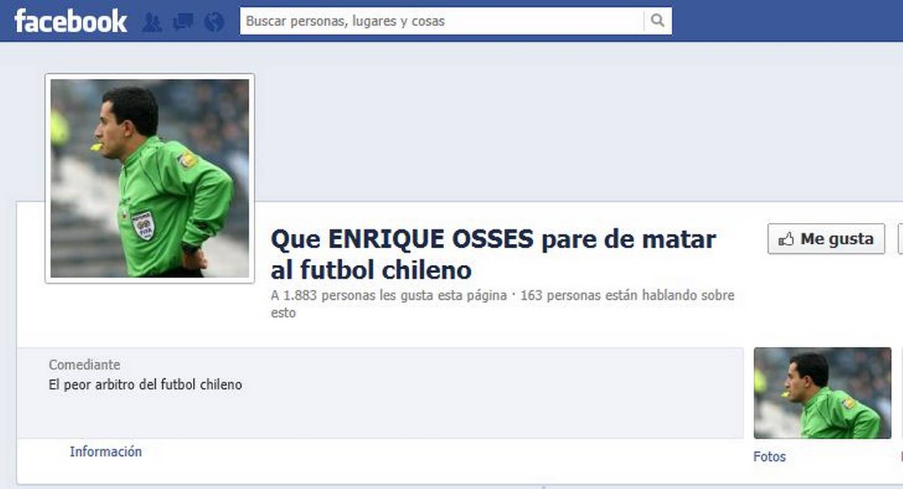Click the page title 'Que ENRIQUE OSSES pare de matar'
This screenshot has width=903, height=489.
tap(493, 239)
